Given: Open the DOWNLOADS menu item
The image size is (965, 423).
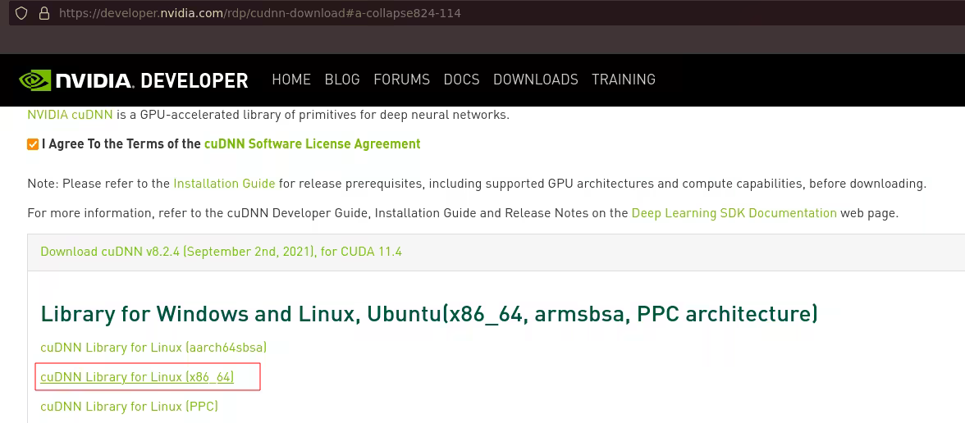Looking at the screenshot, I should coord(536,80).
